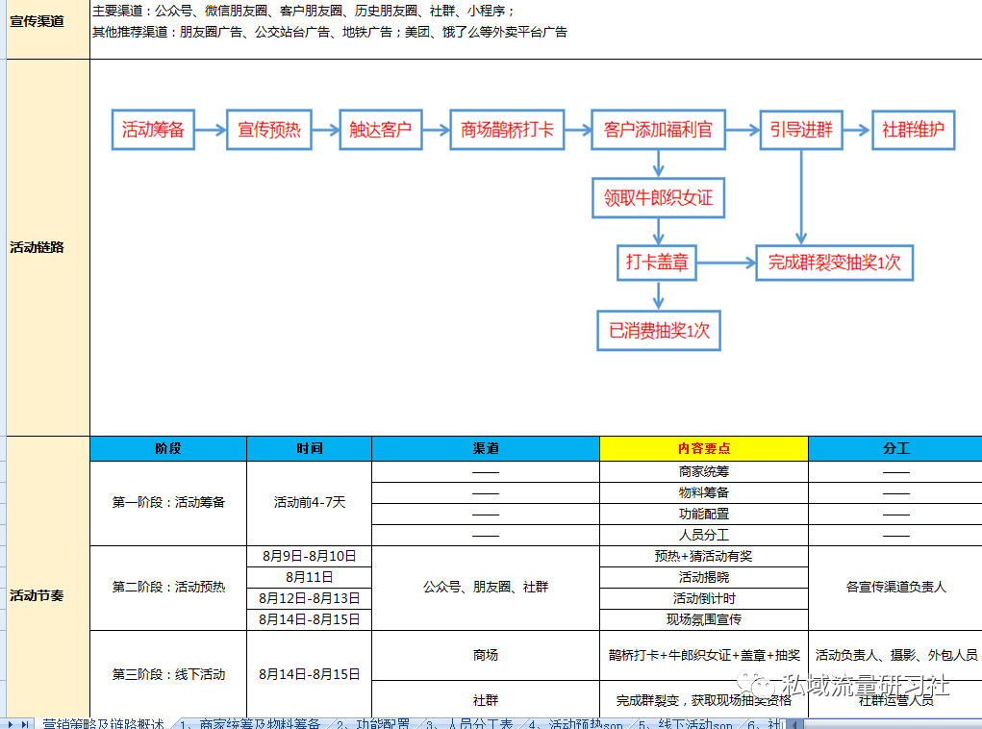Click the 活动链路 label cell

(47, 247)
